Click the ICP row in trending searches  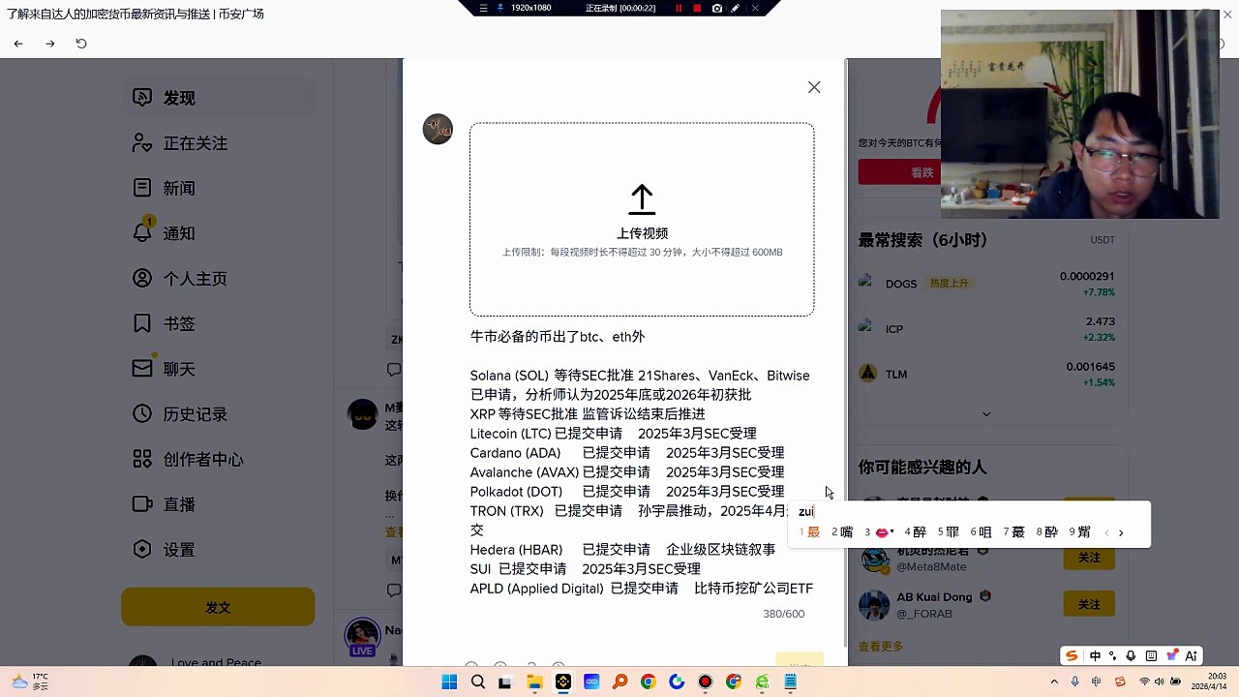(x=986, y=329)
